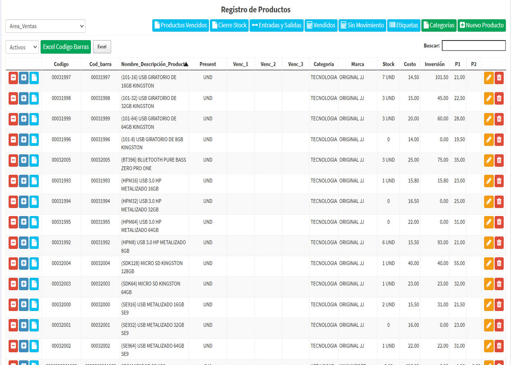Click minus icon for product 00032000
This screenshot has height=365, width=511.
click(13, 305)
